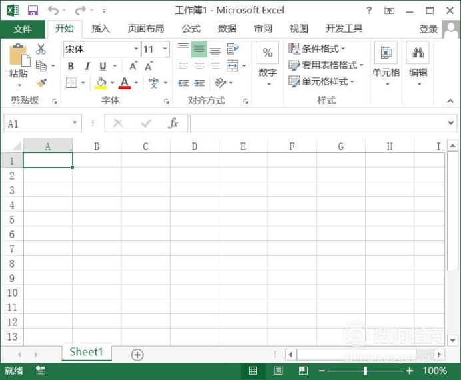Open the Editing binoculars group
The image size is (461, 380).
(x=418, y=65)
